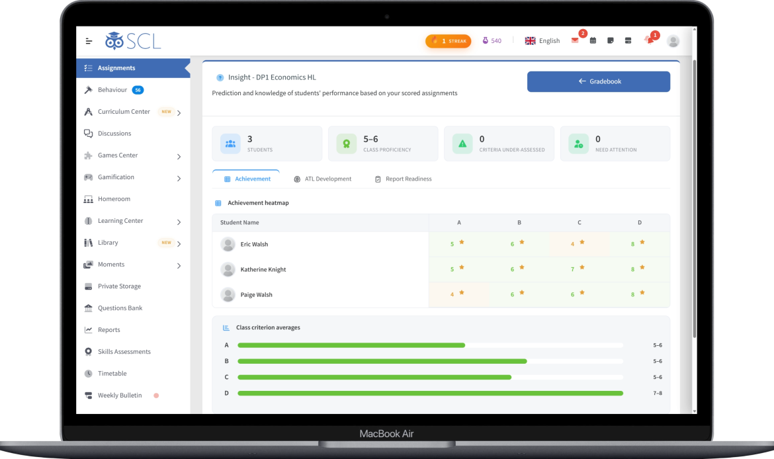774x459 pixels.
Task: View the 540 points flask icon
Action: tap(492, 41)
